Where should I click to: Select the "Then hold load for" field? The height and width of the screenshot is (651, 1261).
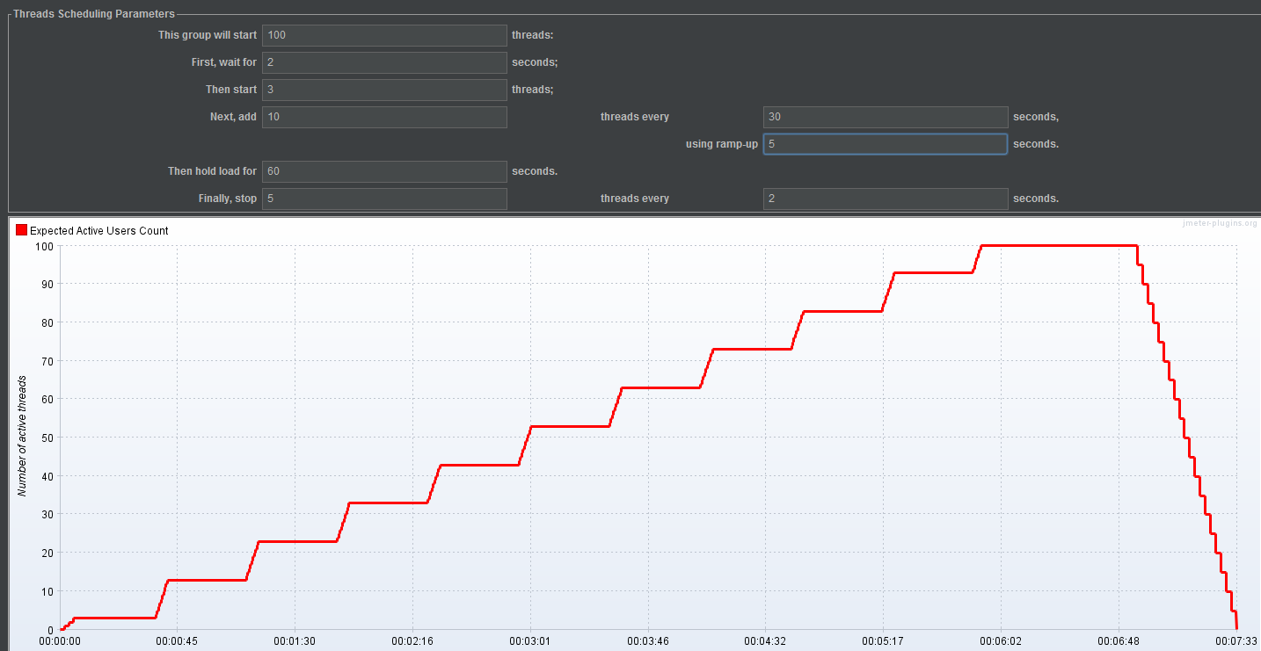click(x=383, y=171)
